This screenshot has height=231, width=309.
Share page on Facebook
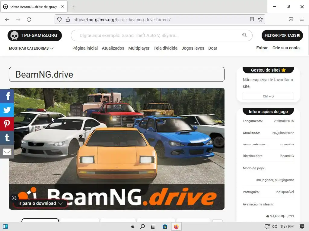pyautogui.click(x=7, y=96)
